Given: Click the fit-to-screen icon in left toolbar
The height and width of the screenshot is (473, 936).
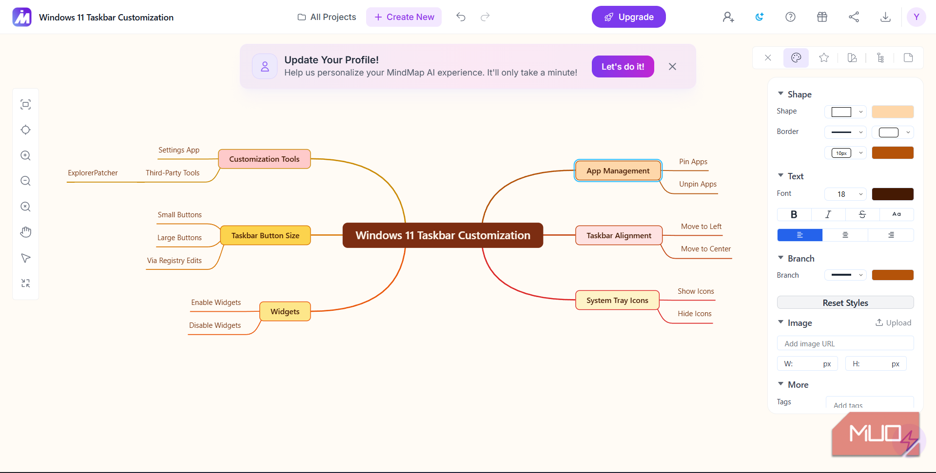Looking at the screenshot, I should click(x=26, y=104).
